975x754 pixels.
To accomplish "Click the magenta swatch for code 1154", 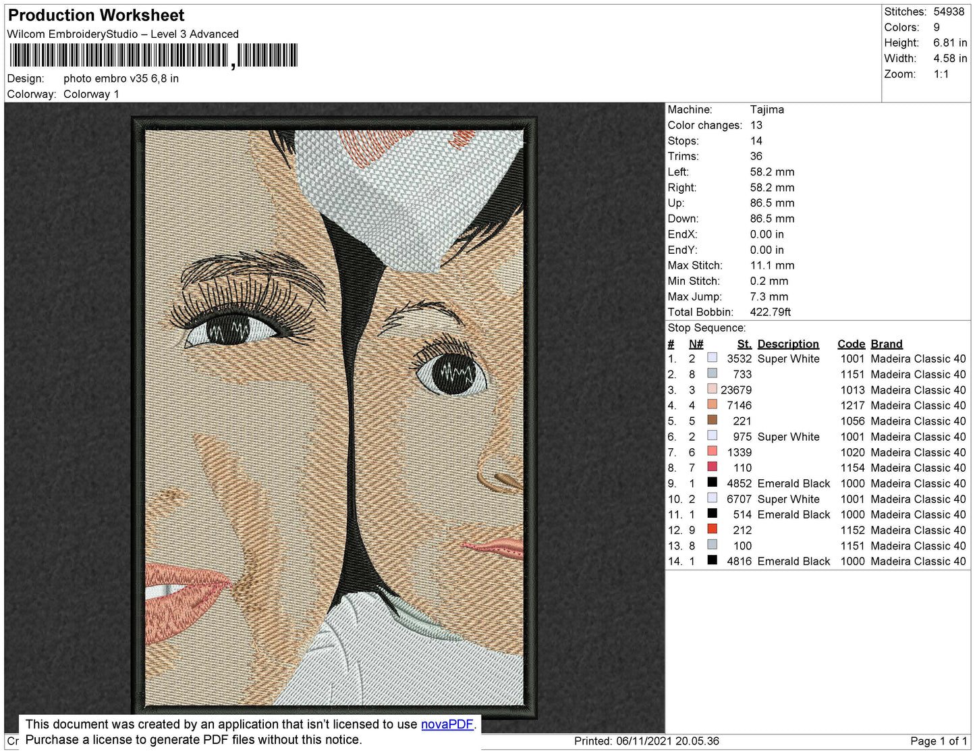I will pyautogui.click(x=712, y=466).
